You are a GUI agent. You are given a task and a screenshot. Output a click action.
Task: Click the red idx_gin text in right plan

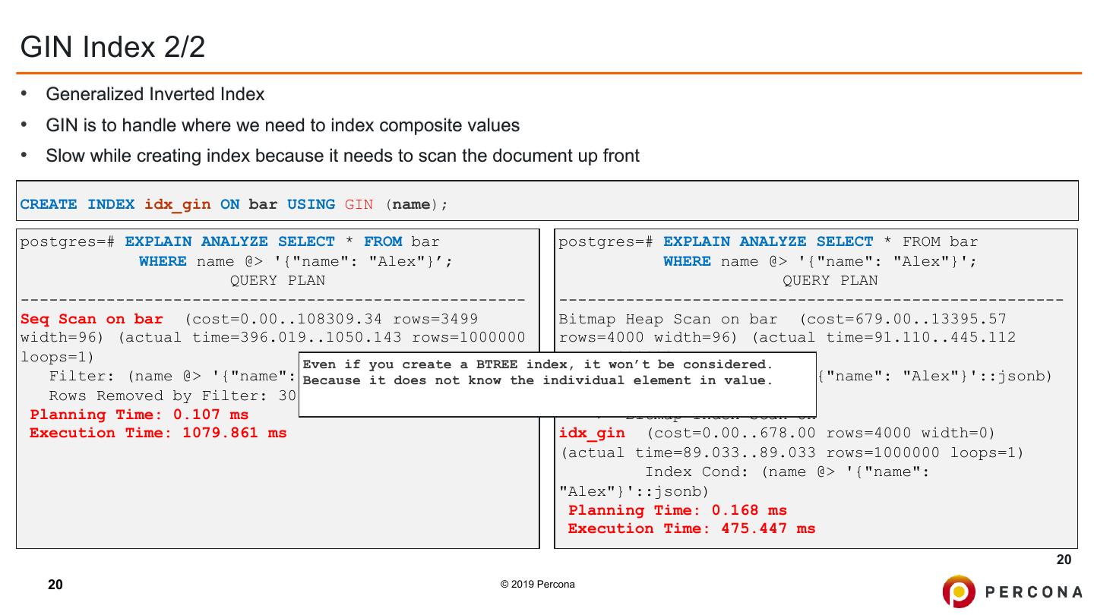pos(591,433)
